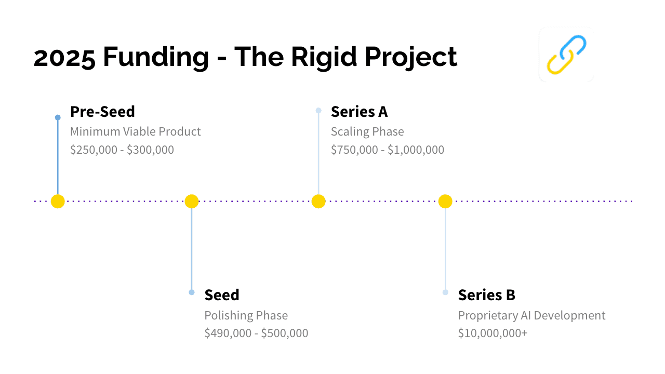665x374 pixels.
Task: Select the Series A yellow timeline marker
Action: [318, 202]
